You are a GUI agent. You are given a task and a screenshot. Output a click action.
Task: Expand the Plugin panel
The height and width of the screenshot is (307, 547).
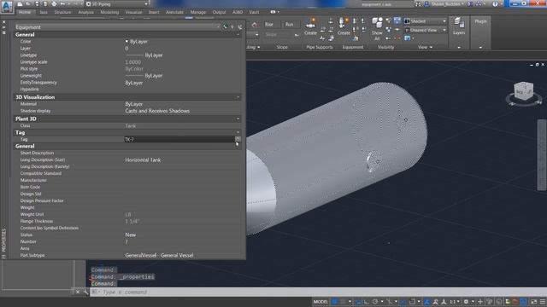pos(480,47)
